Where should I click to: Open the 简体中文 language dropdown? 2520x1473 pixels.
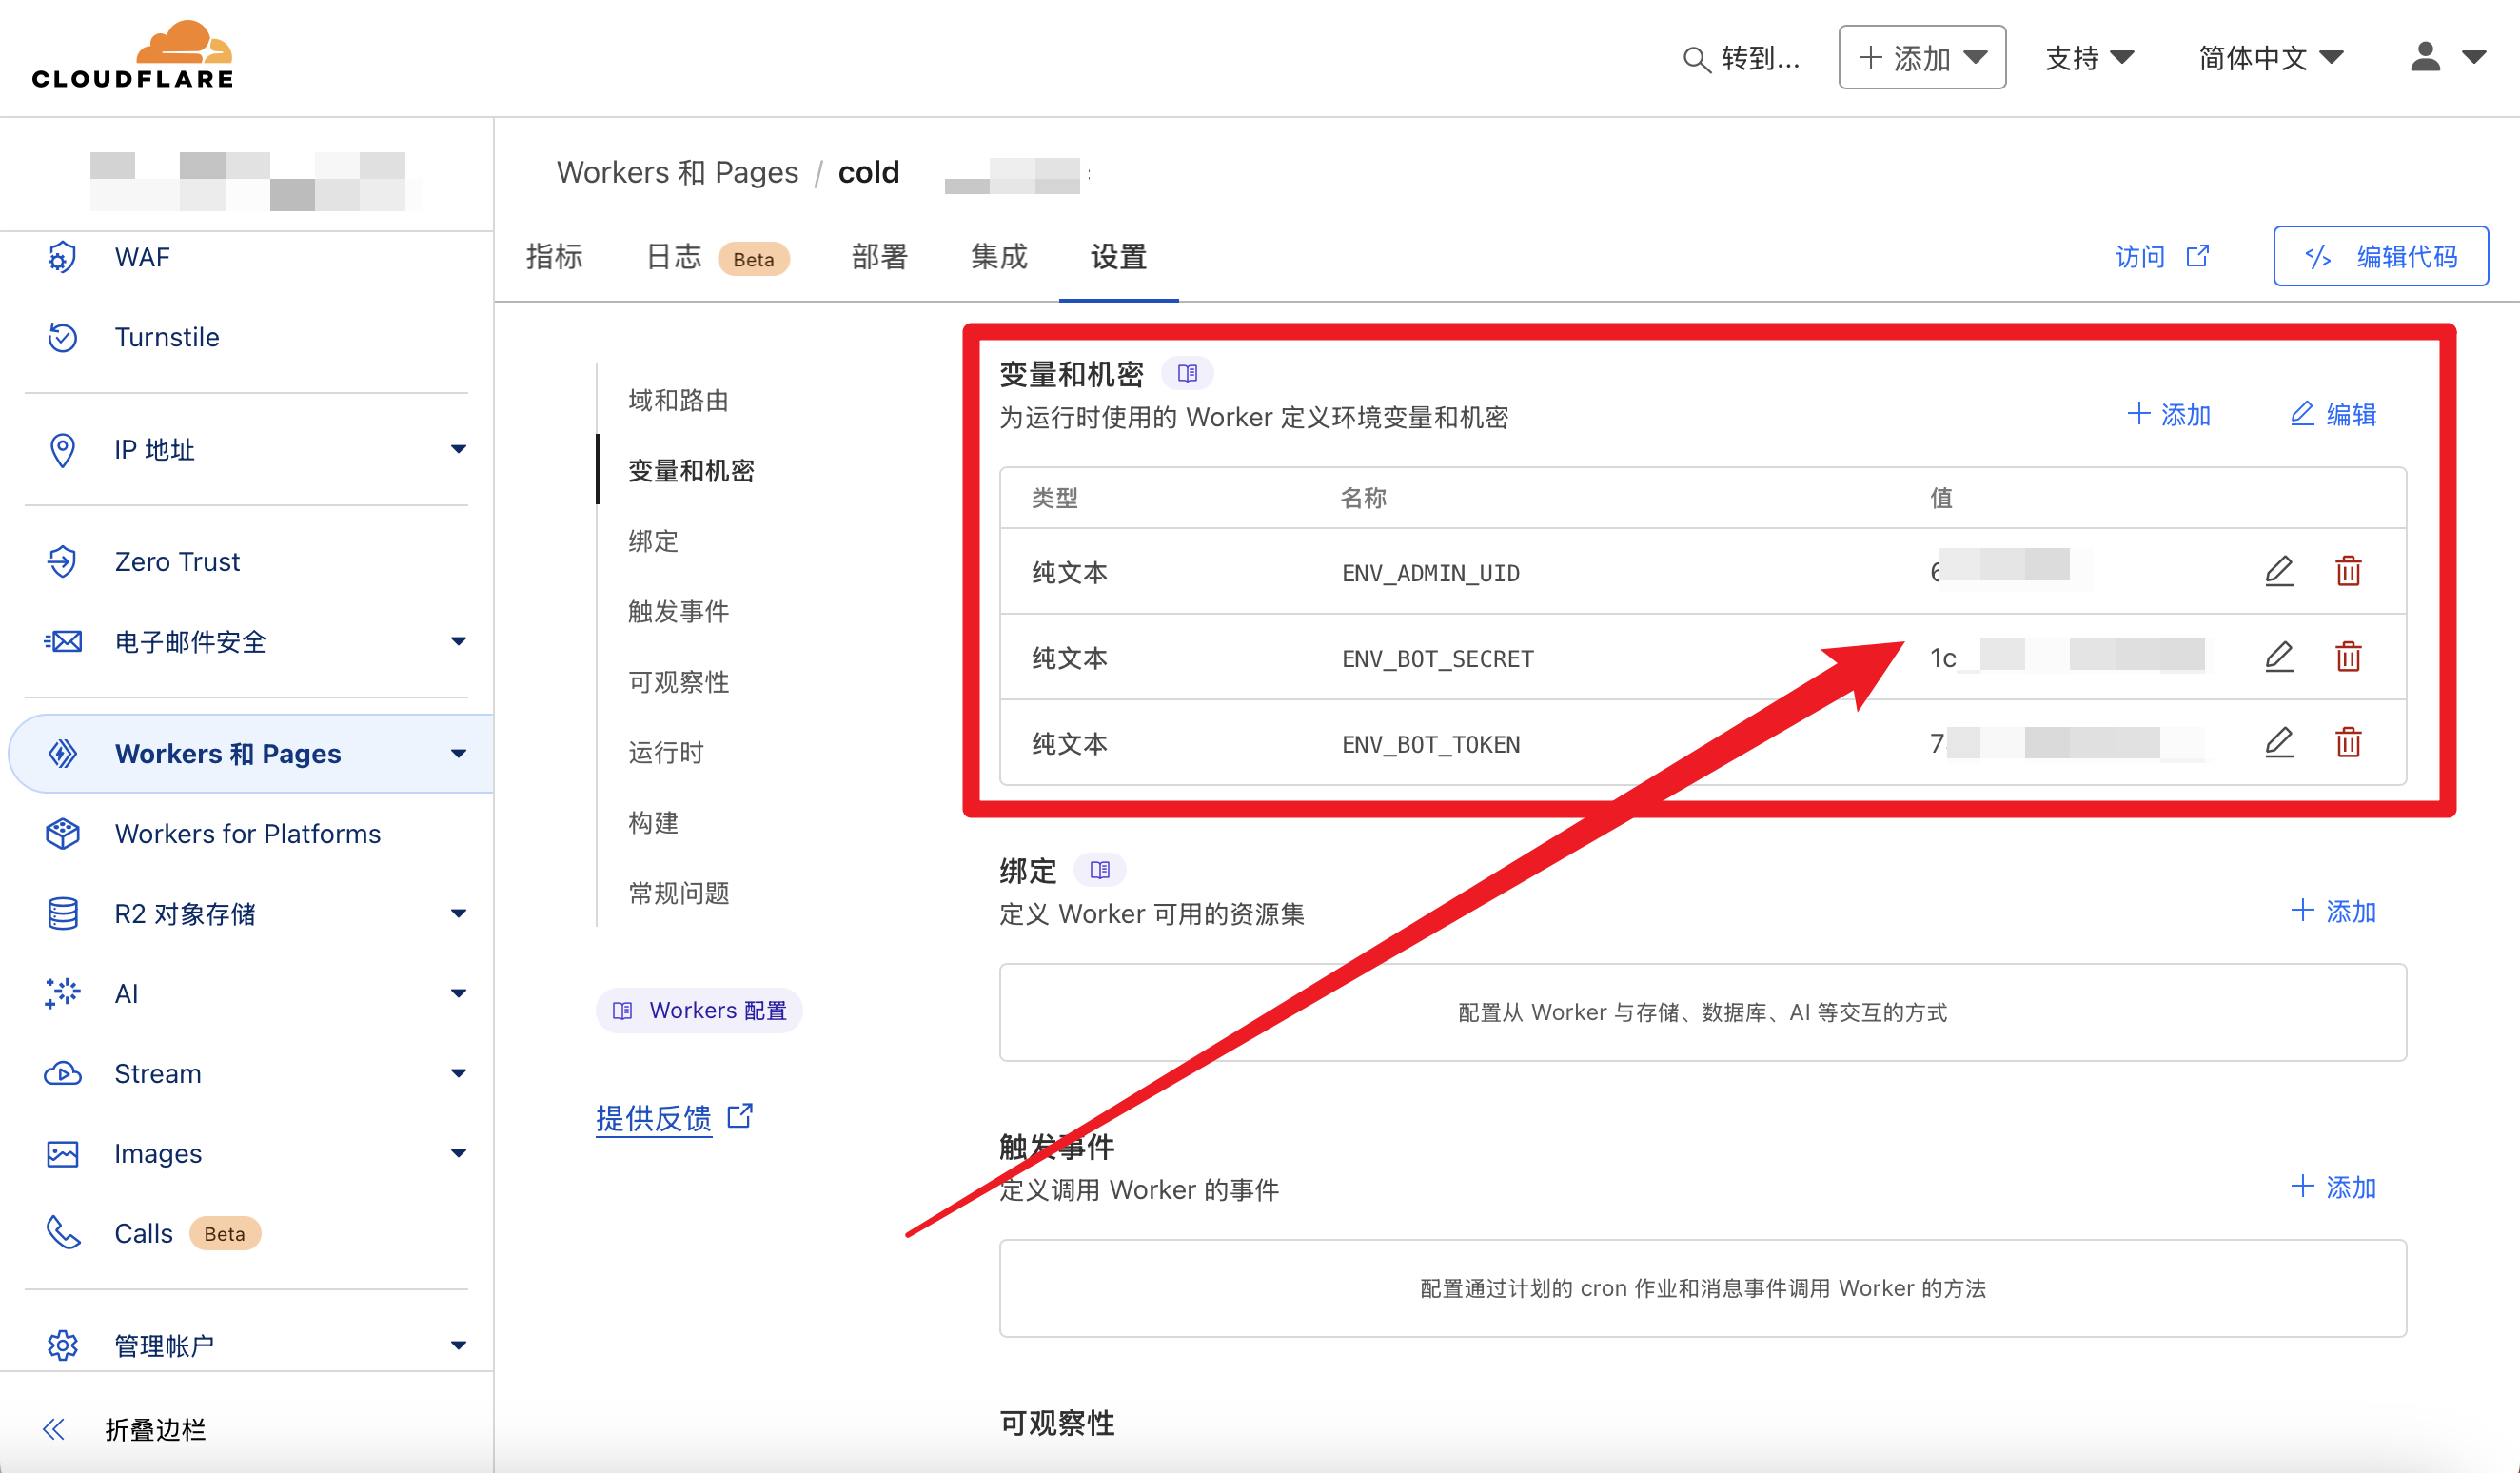coord(2270,58)
